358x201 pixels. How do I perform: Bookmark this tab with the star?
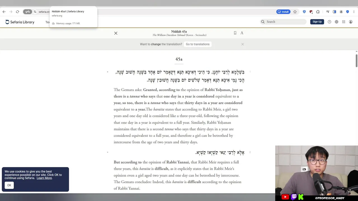click(x=295, y=12)
